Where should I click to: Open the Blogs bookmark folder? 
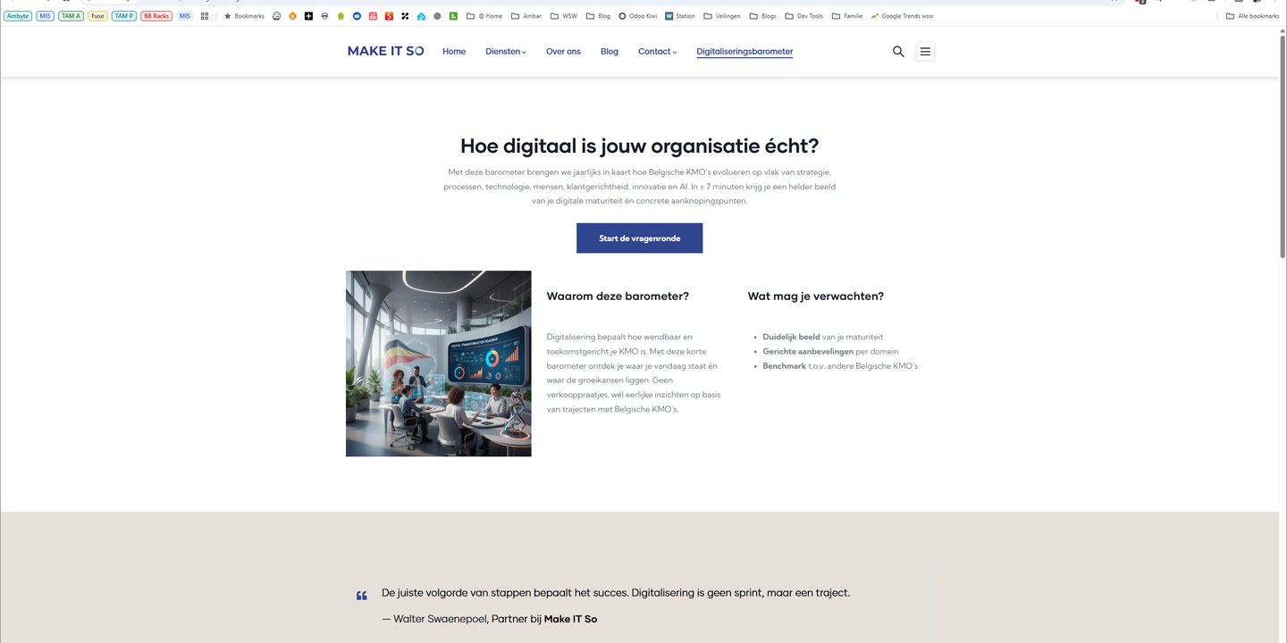pyautogui.click(x=762, y=16)
